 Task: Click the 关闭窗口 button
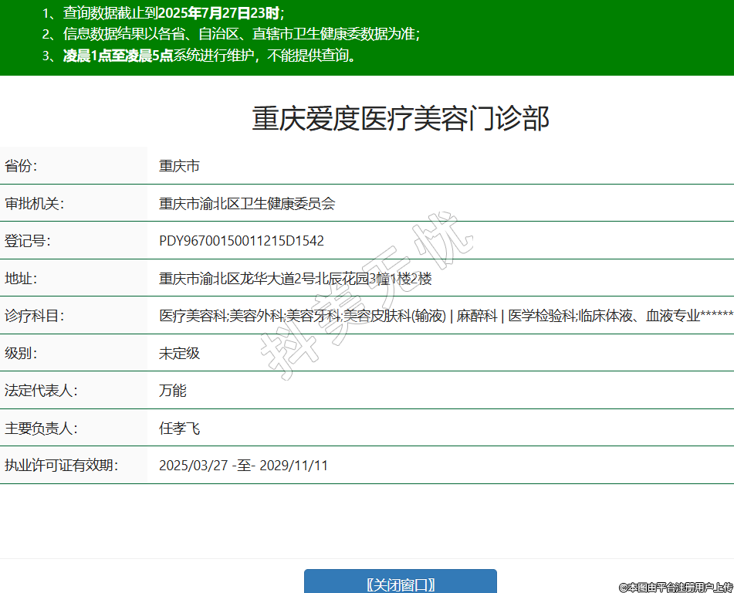(x=400, y=584)
